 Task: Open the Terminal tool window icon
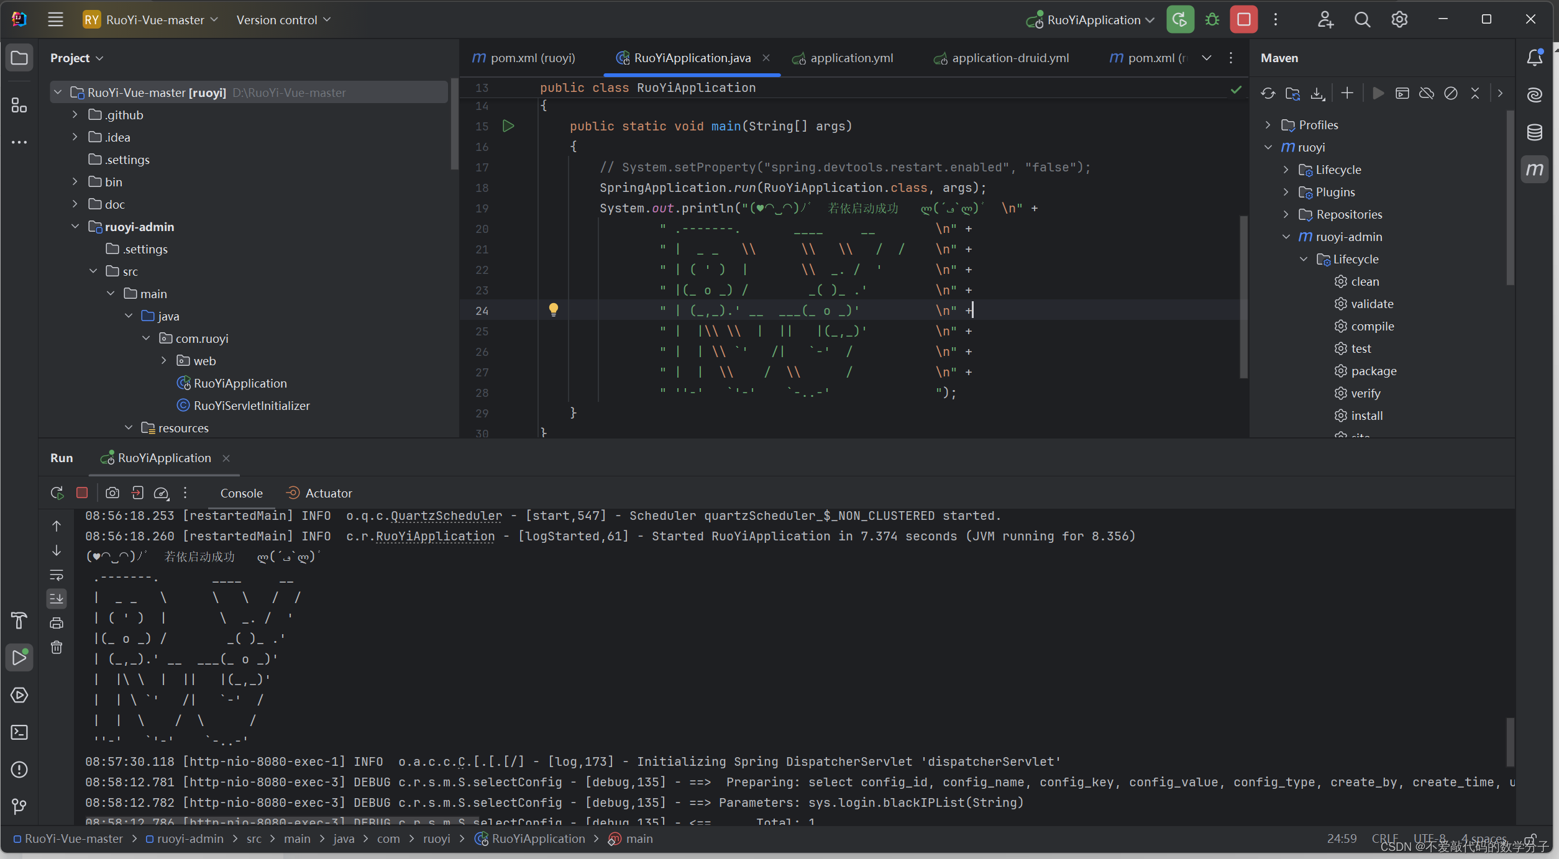point(19,732)
